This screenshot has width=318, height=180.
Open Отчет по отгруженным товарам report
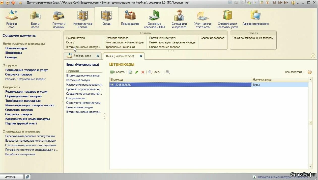pyautogui.click(x=253, y=38)
